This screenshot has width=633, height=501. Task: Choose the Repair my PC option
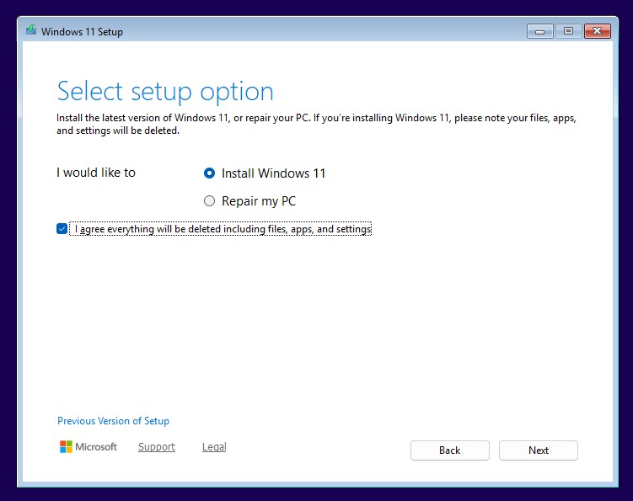[x=209, y=201]
